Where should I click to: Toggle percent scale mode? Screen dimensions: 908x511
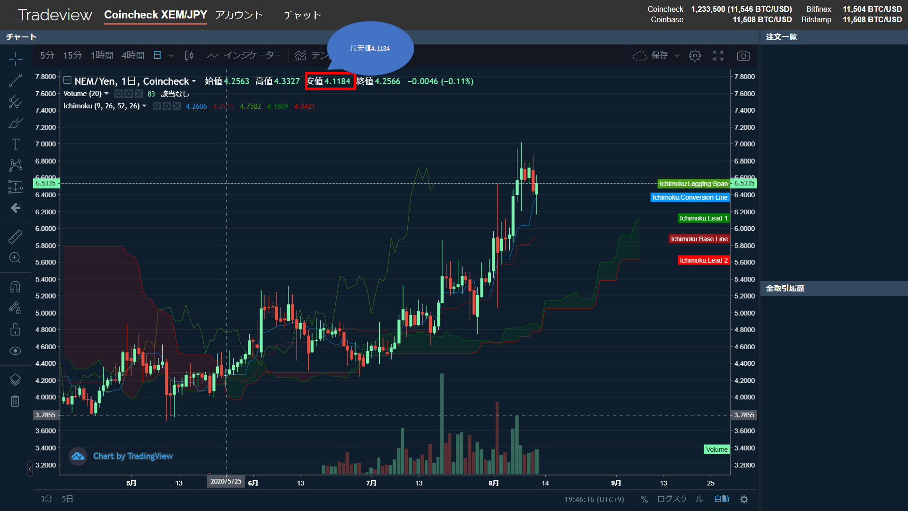click(644, 499)
